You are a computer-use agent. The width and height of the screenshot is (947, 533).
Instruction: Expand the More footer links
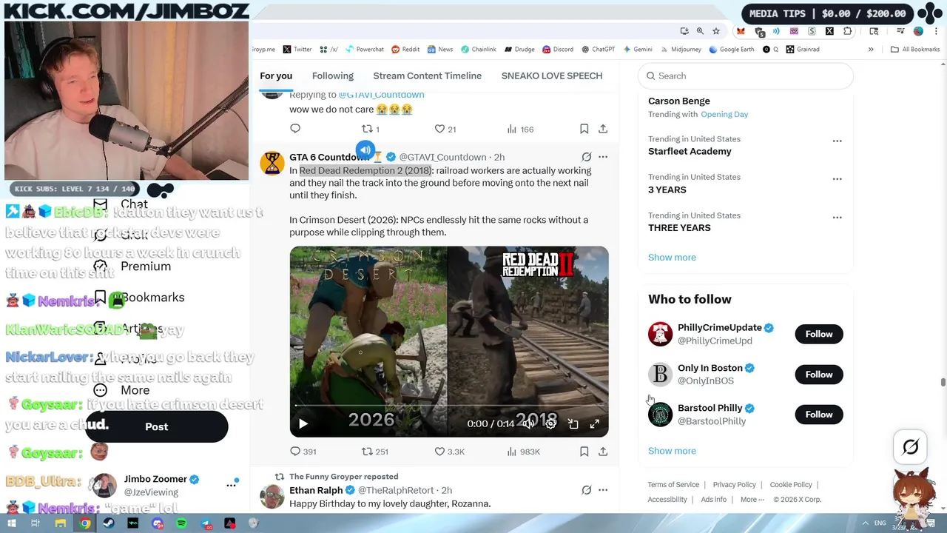click(752, 500)
